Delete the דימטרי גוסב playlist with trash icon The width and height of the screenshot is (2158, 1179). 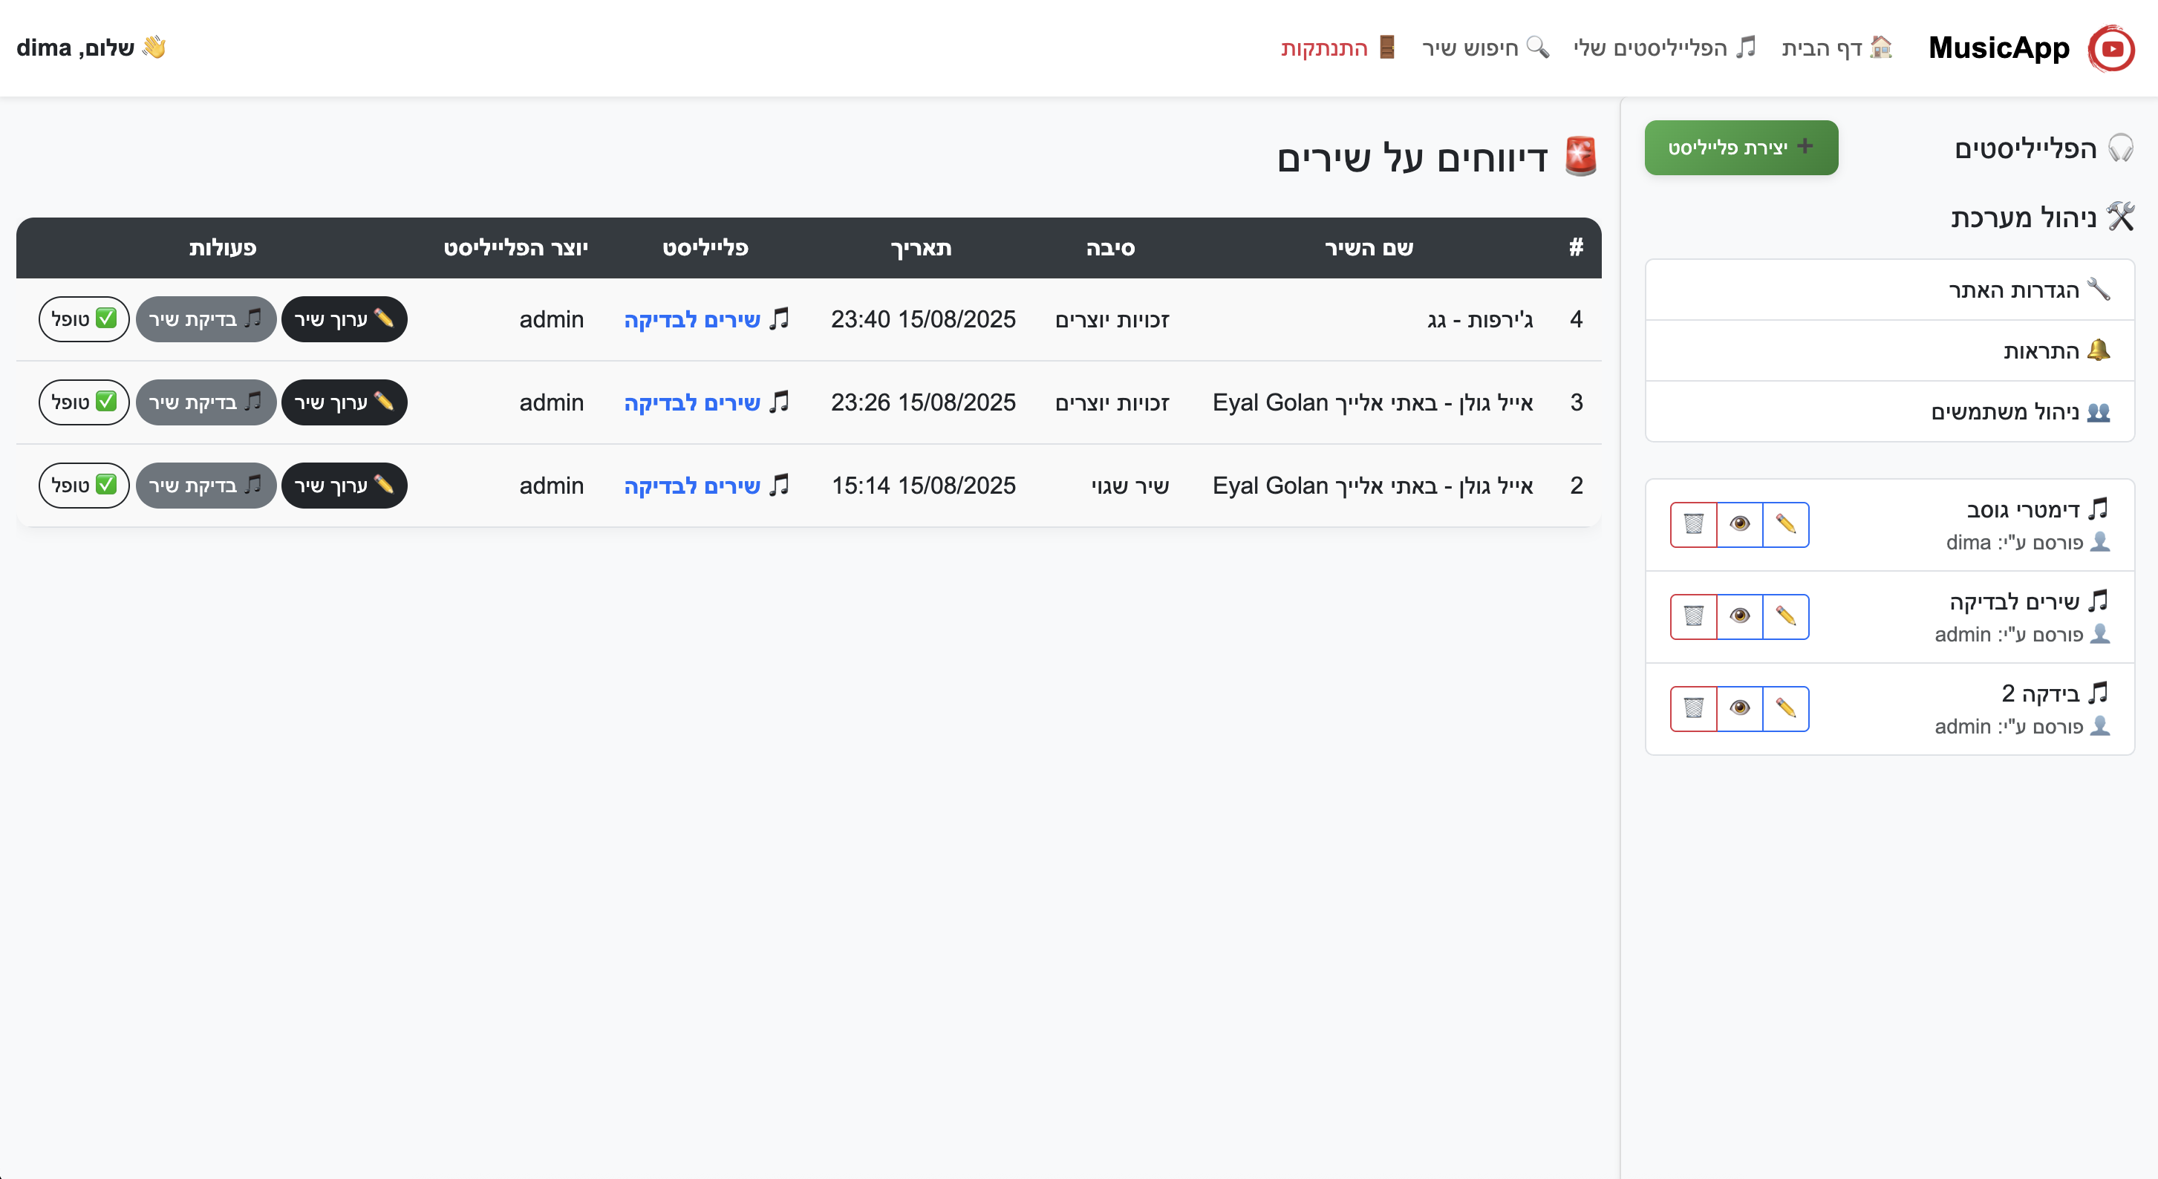click(x=1693, y=524)
